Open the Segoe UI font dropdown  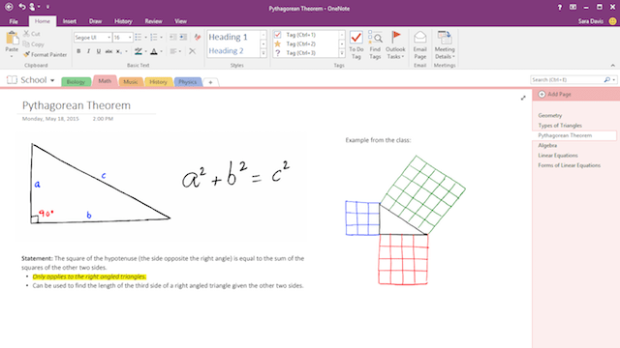click(x=109, y=37)
